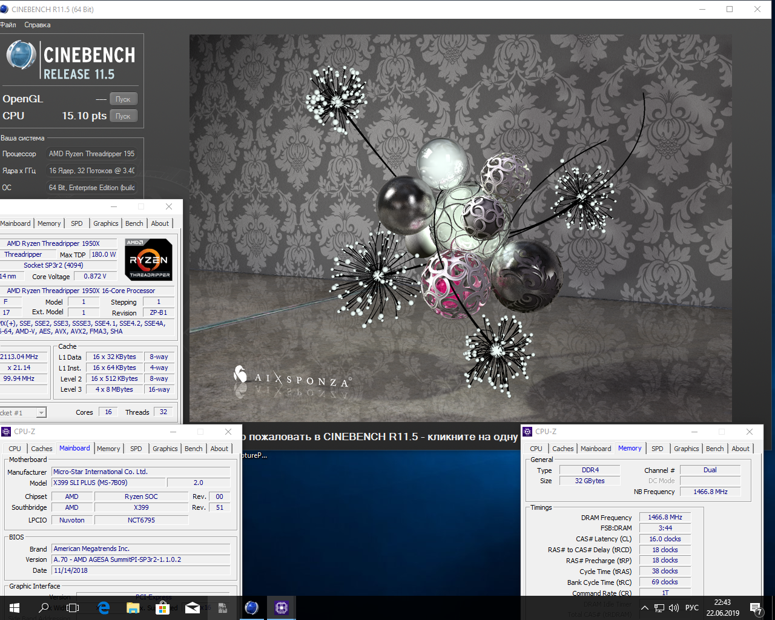Show hidden system tray icons
Screen dimensions: 775x620
click(x=644, y=608)
